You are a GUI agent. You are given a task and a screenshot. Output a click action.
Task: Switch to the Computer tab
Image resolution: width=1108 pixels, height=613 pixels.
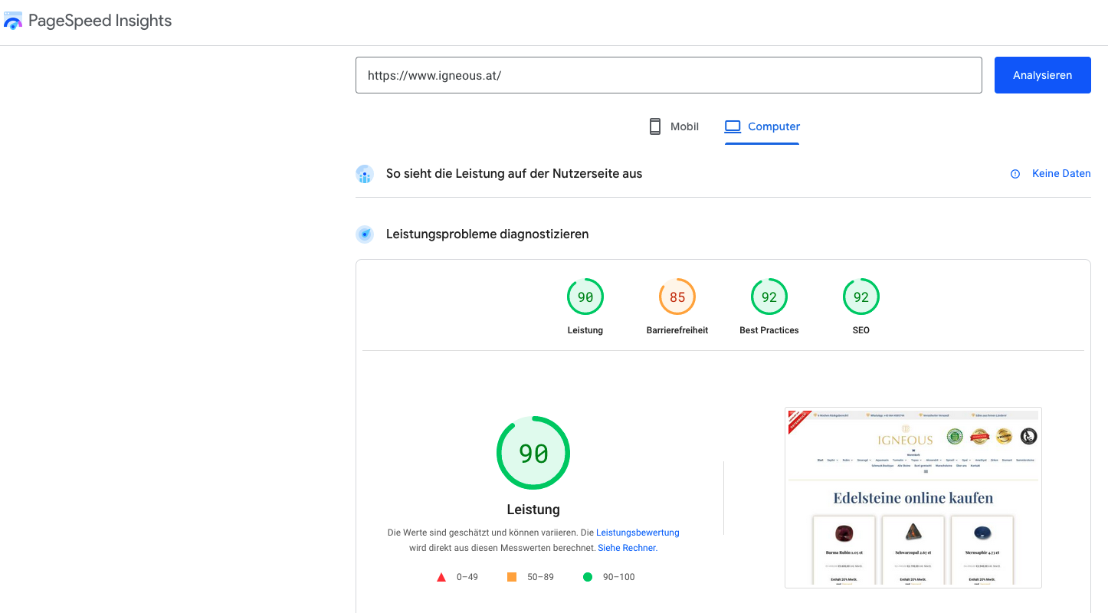click(762, 126)
